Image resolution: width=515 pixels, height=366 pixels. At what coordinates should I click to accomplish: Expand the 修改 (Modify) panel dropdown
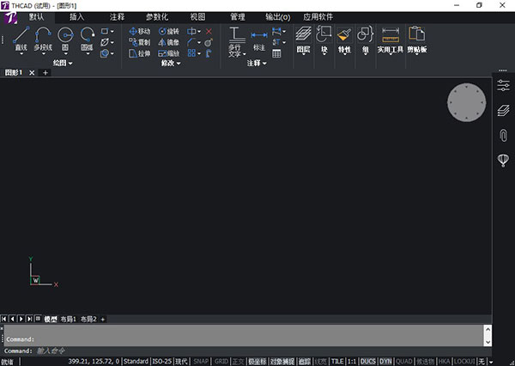point(171,63)
